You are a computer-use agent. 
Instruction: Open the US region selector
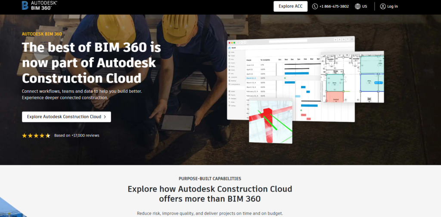click(x=364, y=6)
